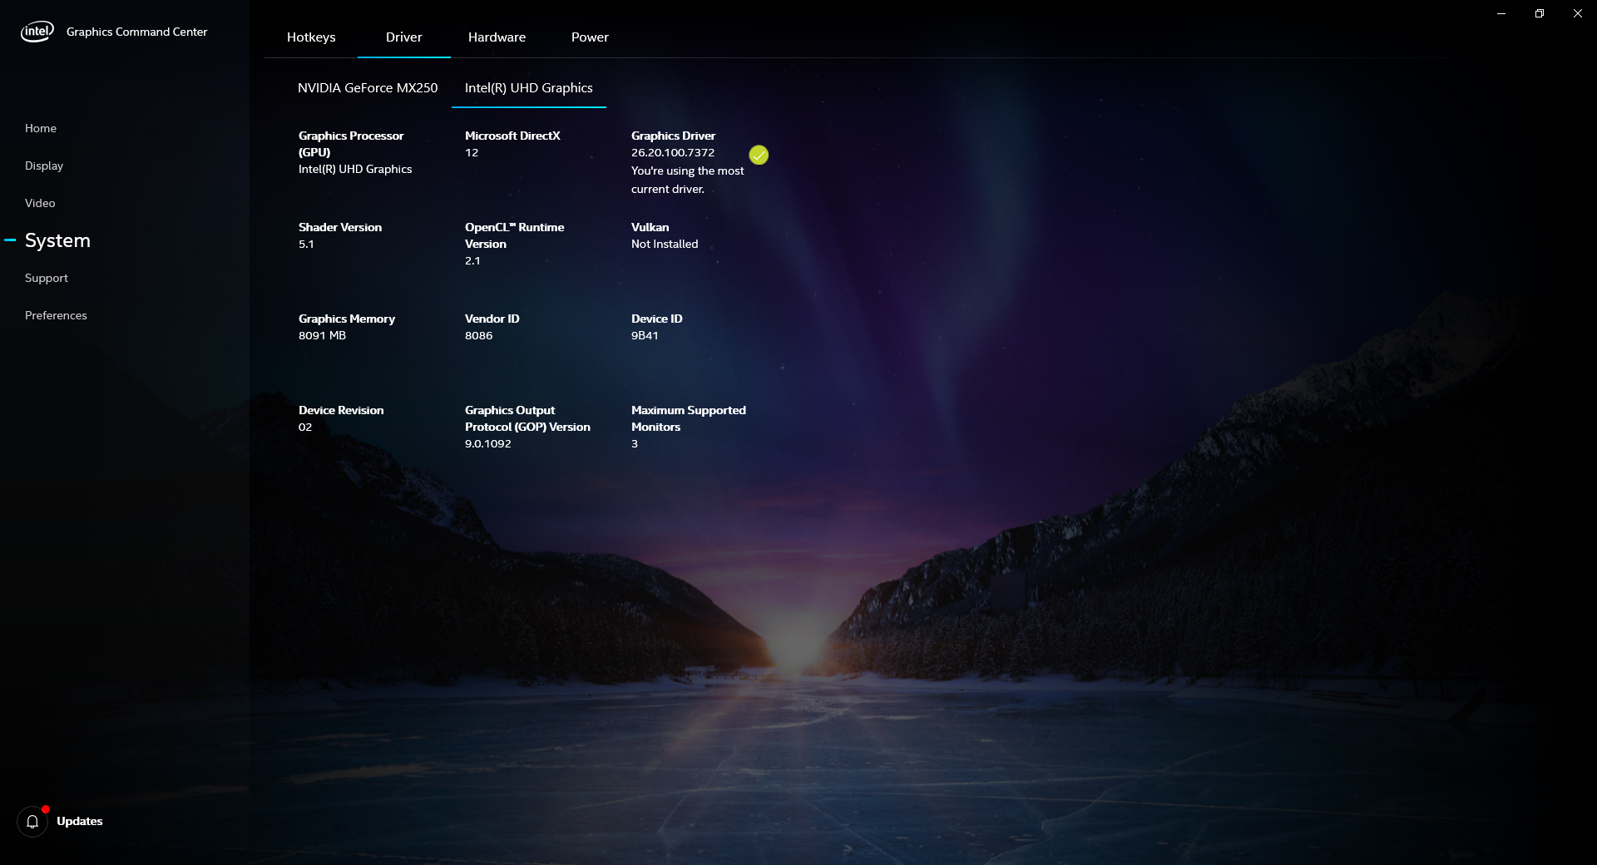Click the Vendor ID value 8086
The height and width of the screenshot is (865, 1597).
coord(478,336)
